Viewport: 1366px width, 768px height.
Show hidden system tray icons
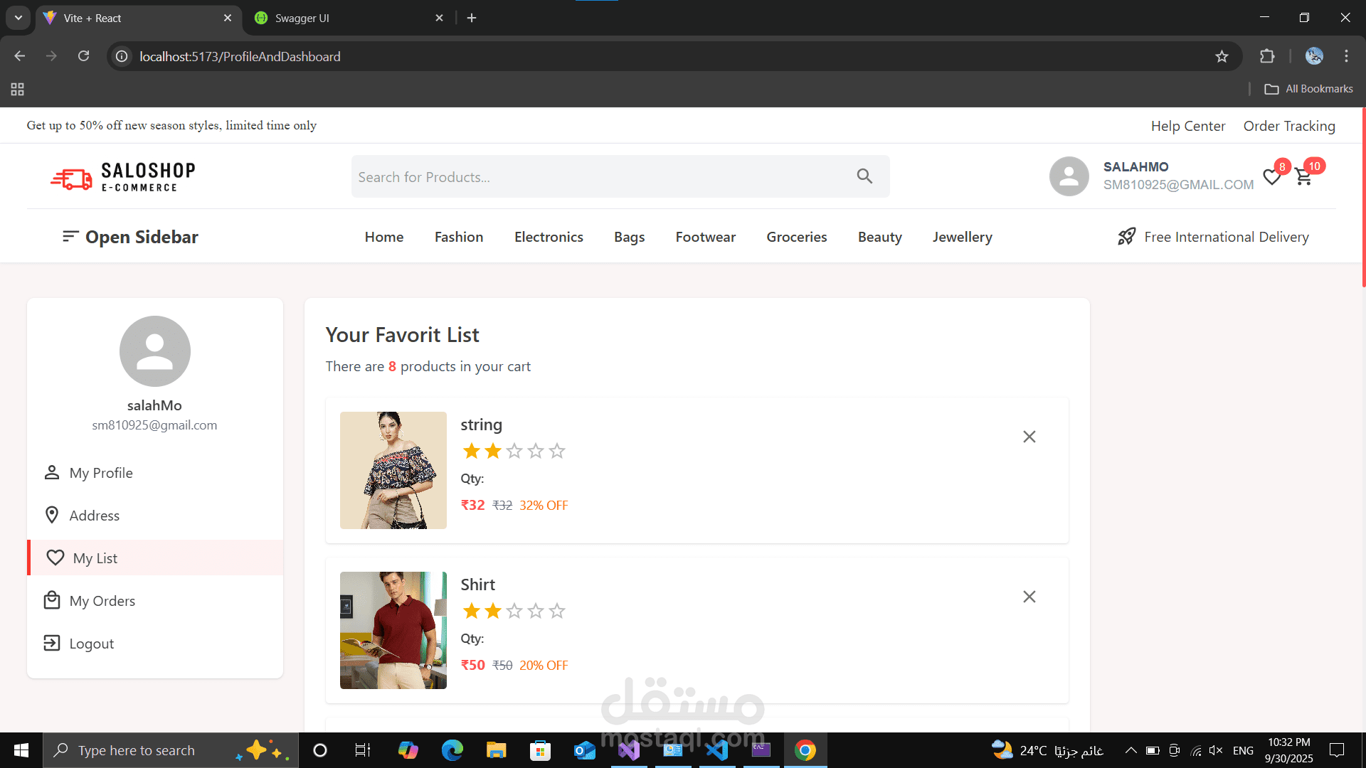click(x=1131, y=750)
